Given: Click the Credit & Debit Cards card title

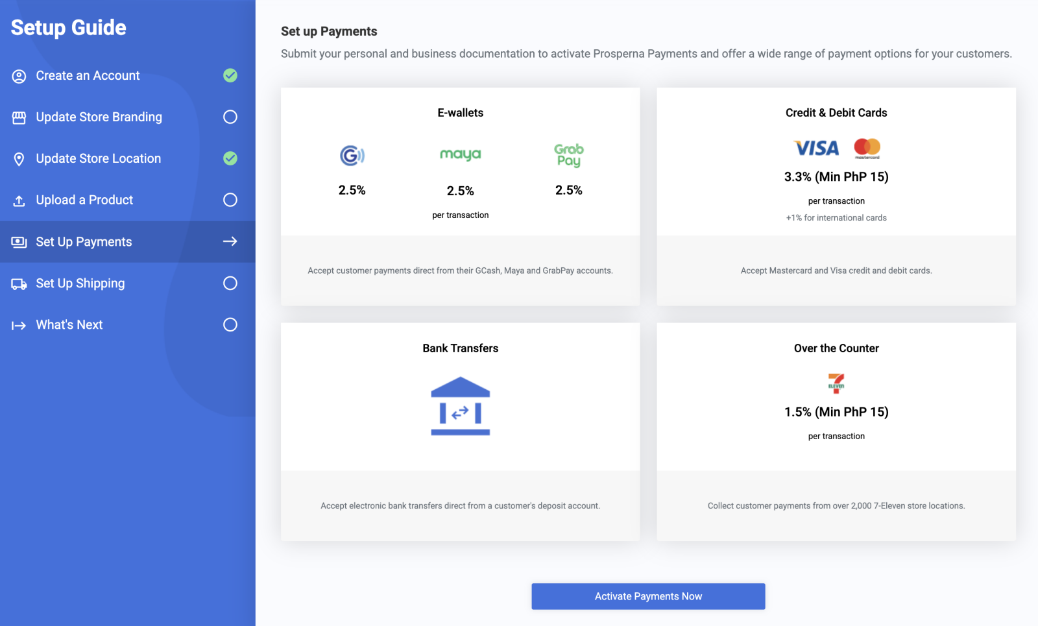Looking at the screenshot, I should [836, 113].
